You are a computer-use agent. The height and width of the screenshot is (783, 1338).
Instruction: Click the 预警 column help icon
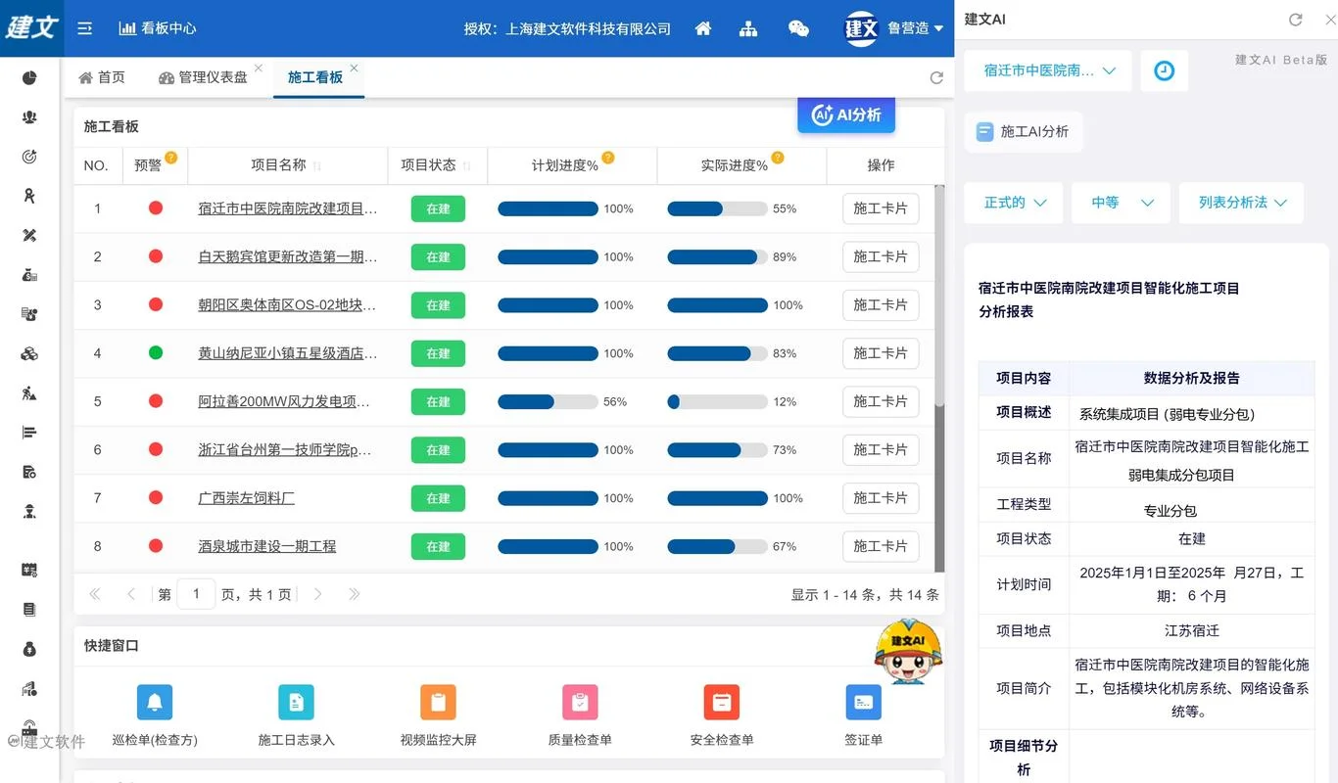[171, 158]
